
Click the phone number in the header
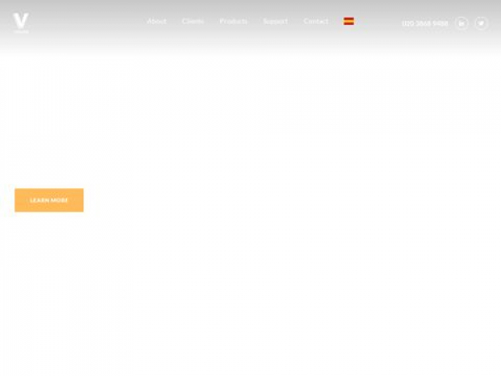click(425, 23)
